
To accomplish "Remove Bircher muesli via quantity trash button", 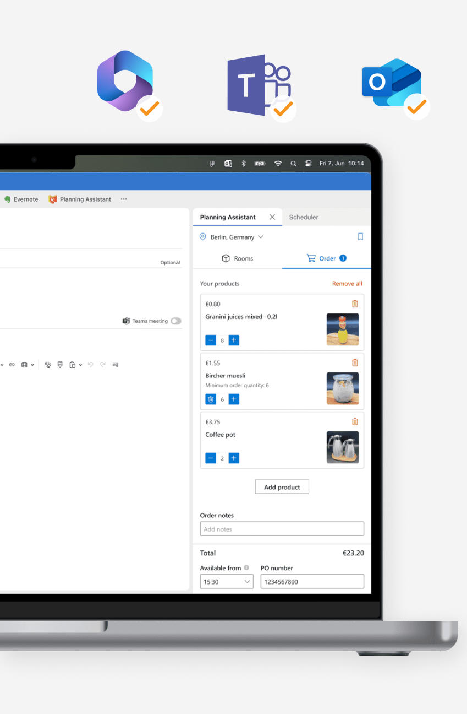I will 211,399.
